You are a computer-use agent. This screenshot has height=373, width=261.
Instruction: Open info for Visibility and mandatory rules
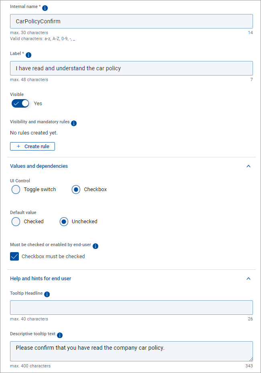[x=74, y=123]
